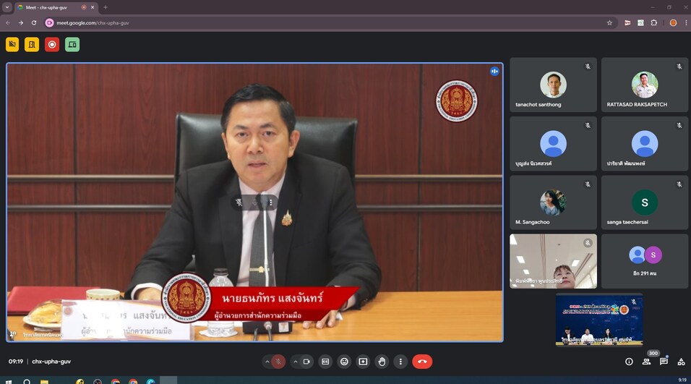The image size is (691, 384).
Task: Open meeting details info icon
Action: (x=629, y=362)
